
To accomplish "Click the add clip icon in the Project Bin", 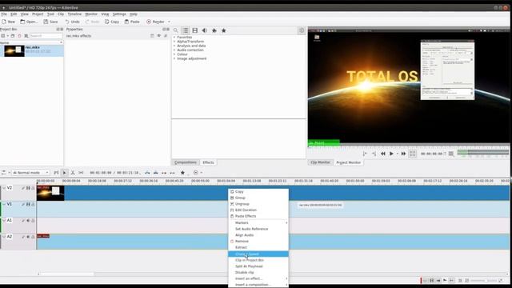I will tap(3, 35).
